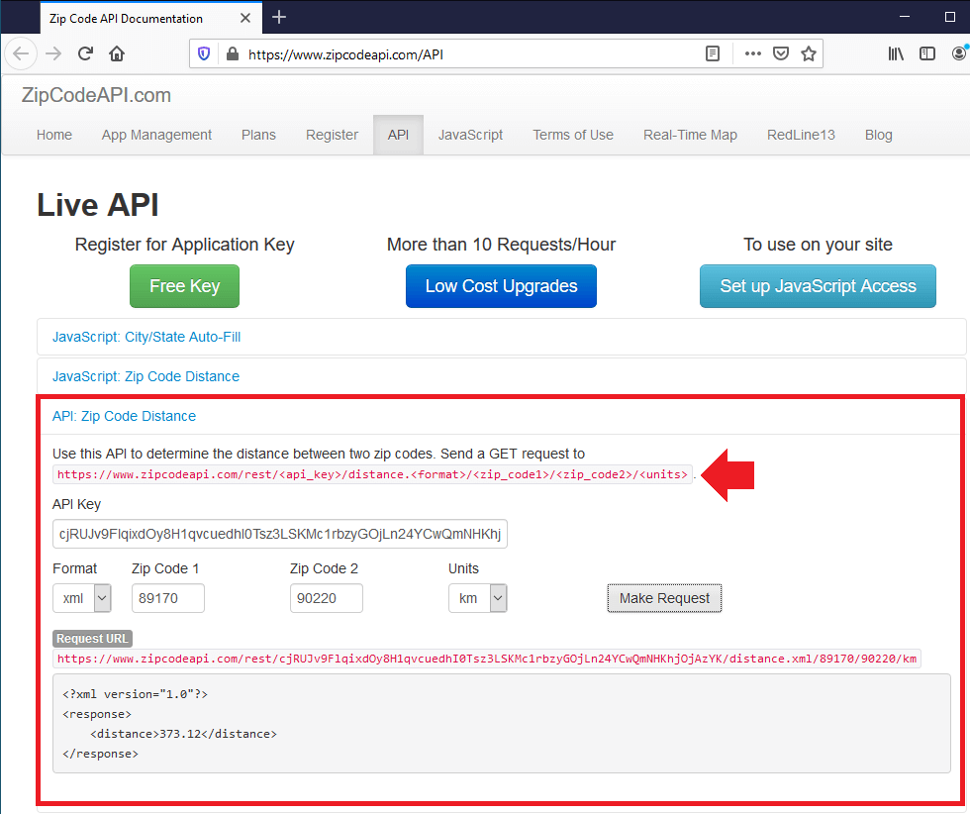
Task: Open Terms of Use nav item
Action: click(573, 135)
